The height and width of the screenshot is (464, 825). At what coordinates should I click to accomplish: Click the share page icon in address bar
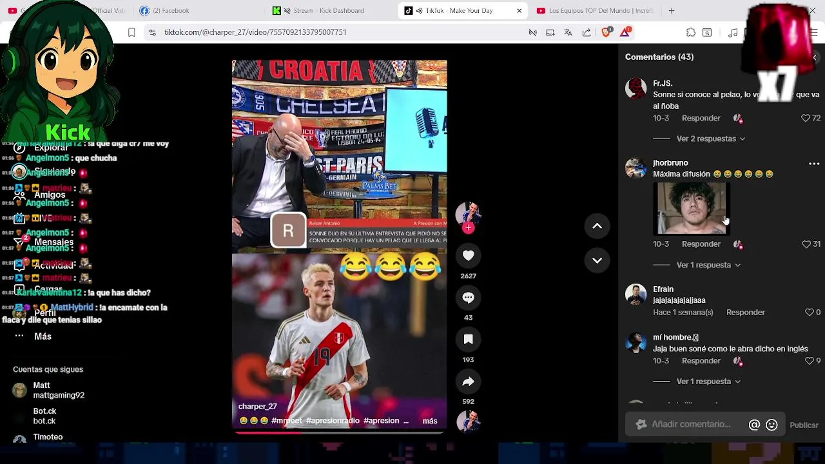[x=587, y=32]
